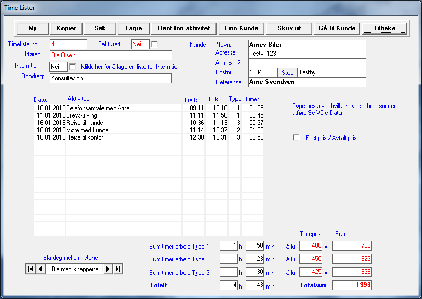
Task: Click Timer value 00:53
Action: (x=253, y=137)
